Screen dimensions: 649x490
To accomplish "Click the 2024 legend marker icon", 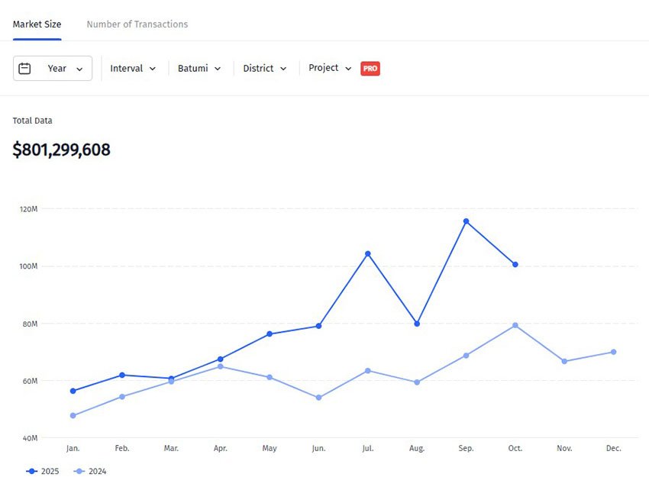I will pyautogui.click(x=79, y=472).
